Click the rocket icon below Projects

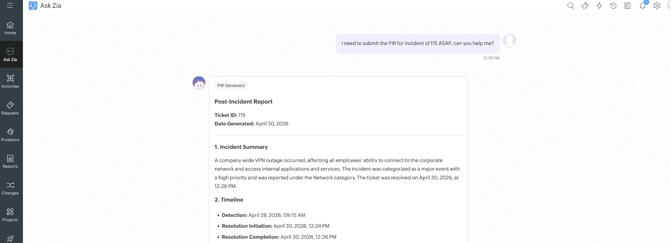coord(10,239)
